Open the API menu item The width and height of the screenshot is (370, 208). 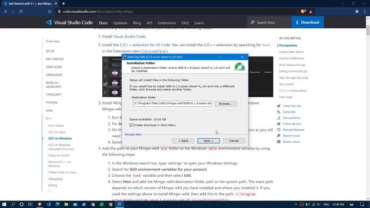(x=149, y=23)
